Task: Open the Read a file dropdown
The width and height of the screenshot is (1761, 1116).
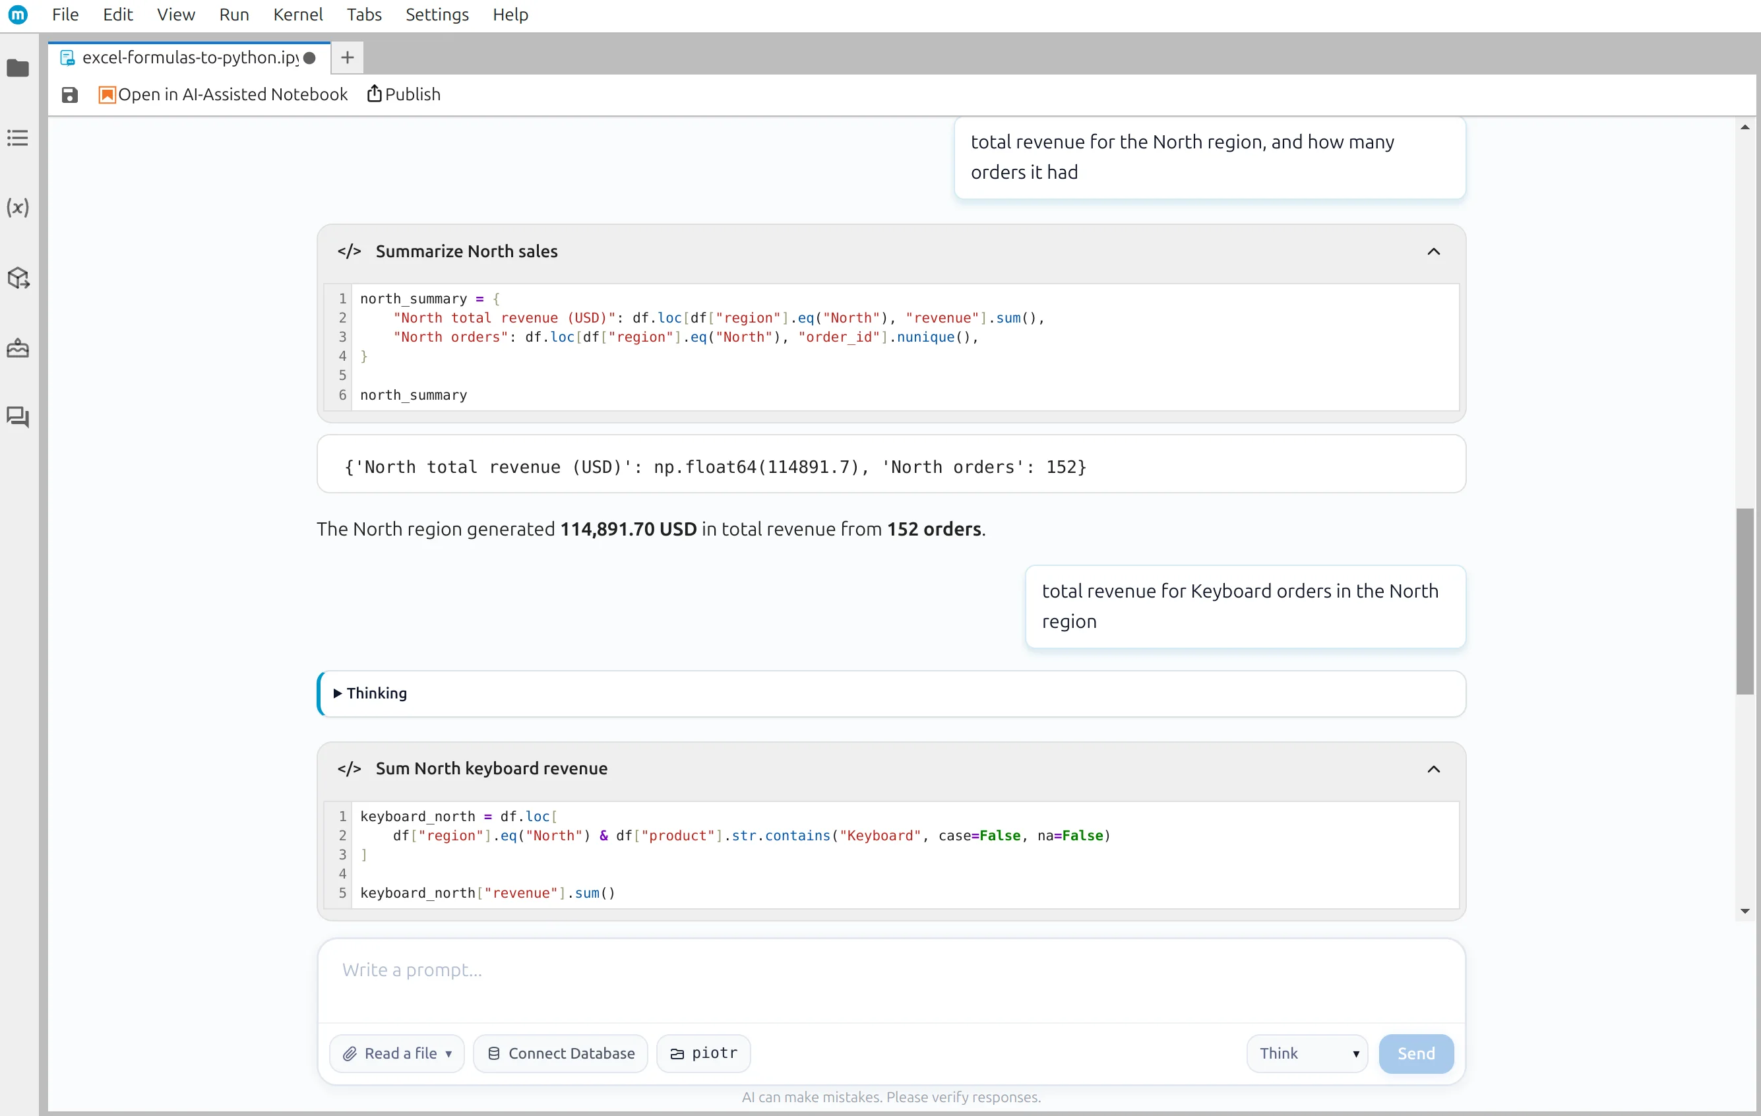Action: click(397, 1054)
